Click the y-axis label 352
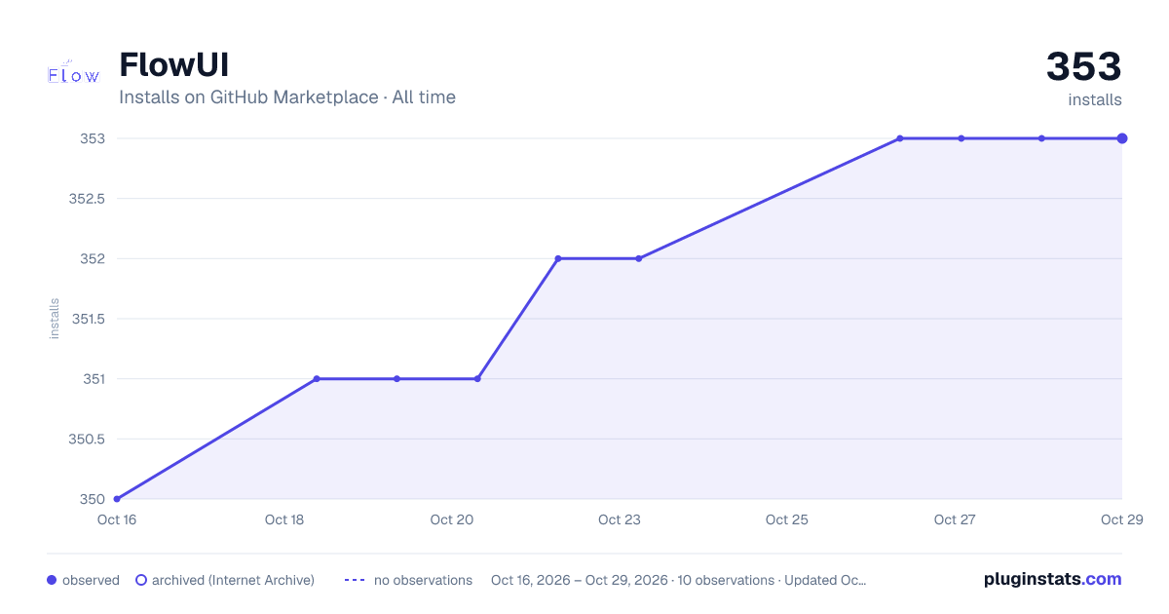This screenshot has height=614, width=1169. [x=93, y=258]
